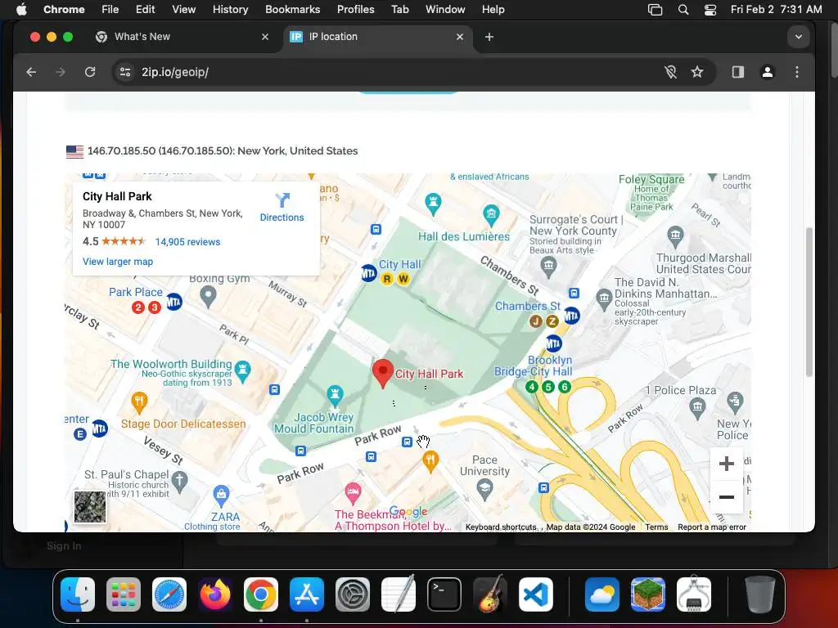The image size is (838, 628).
Task: Zoom out the map with minus button
Action: coord(727,497)
